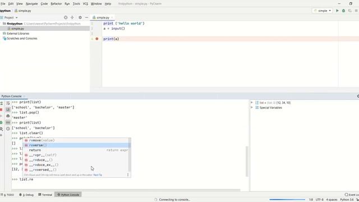
Task: Toggle show variables glasses icon in console
Action: [8, 122]
